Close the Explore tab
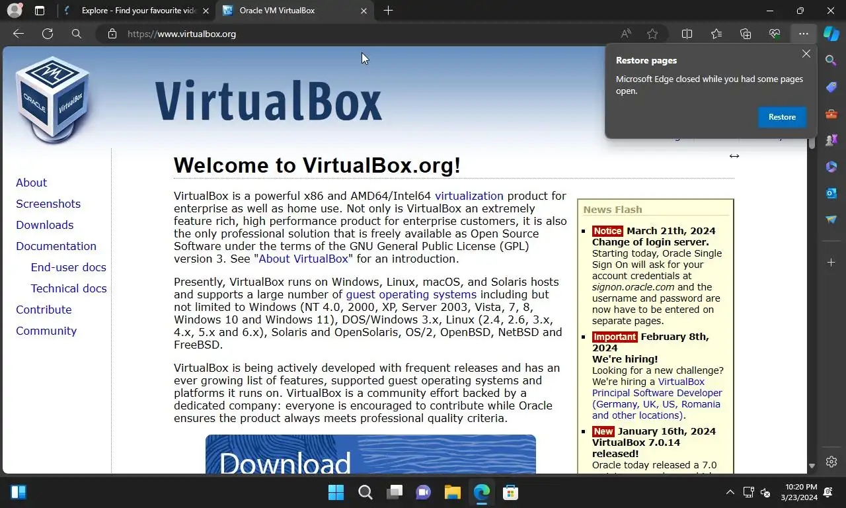This screenshot has height=508, width=846. click(206, 11)
